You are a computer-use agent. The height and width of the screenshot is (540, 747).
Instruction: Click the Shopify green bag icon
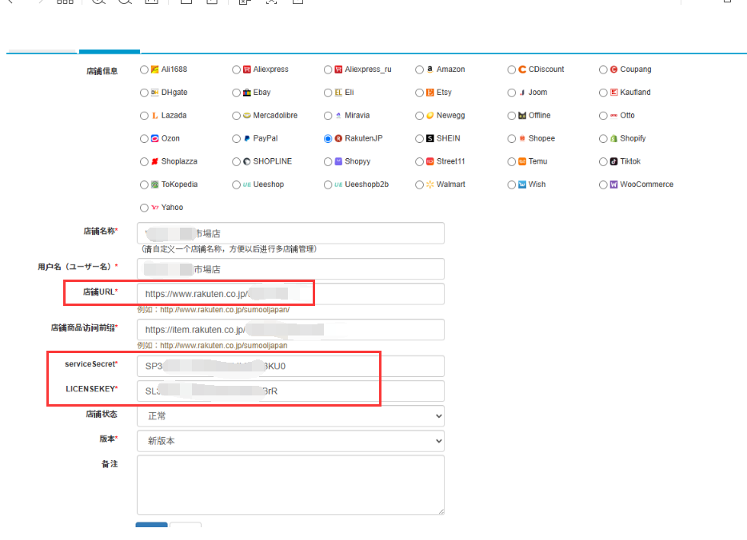613,138
